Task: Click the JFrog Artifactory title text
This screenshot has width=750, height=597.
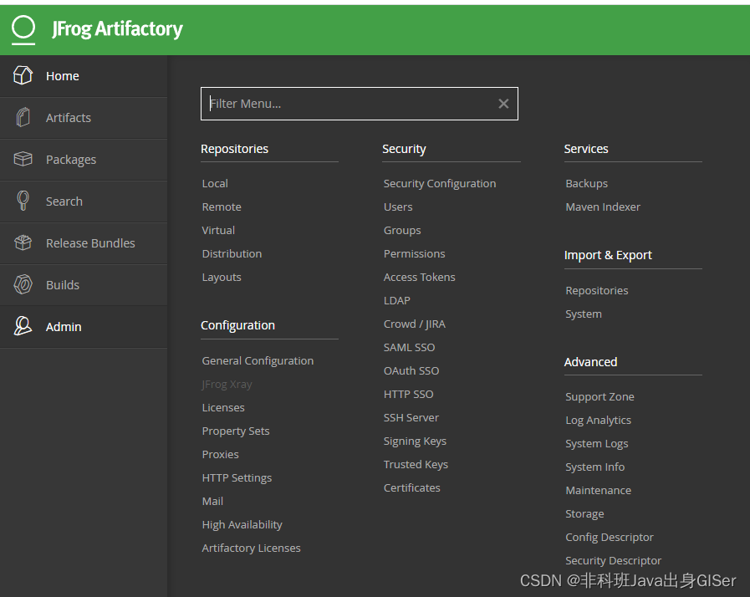Action: point(117,29)
